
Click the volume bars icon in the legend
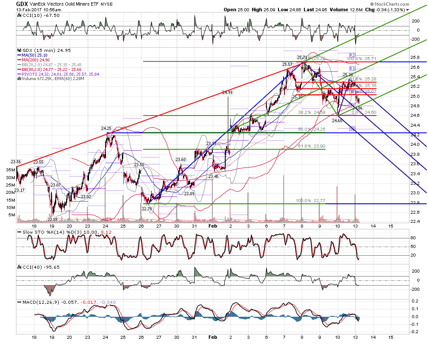pyautogui.click(x=19, y=79)
